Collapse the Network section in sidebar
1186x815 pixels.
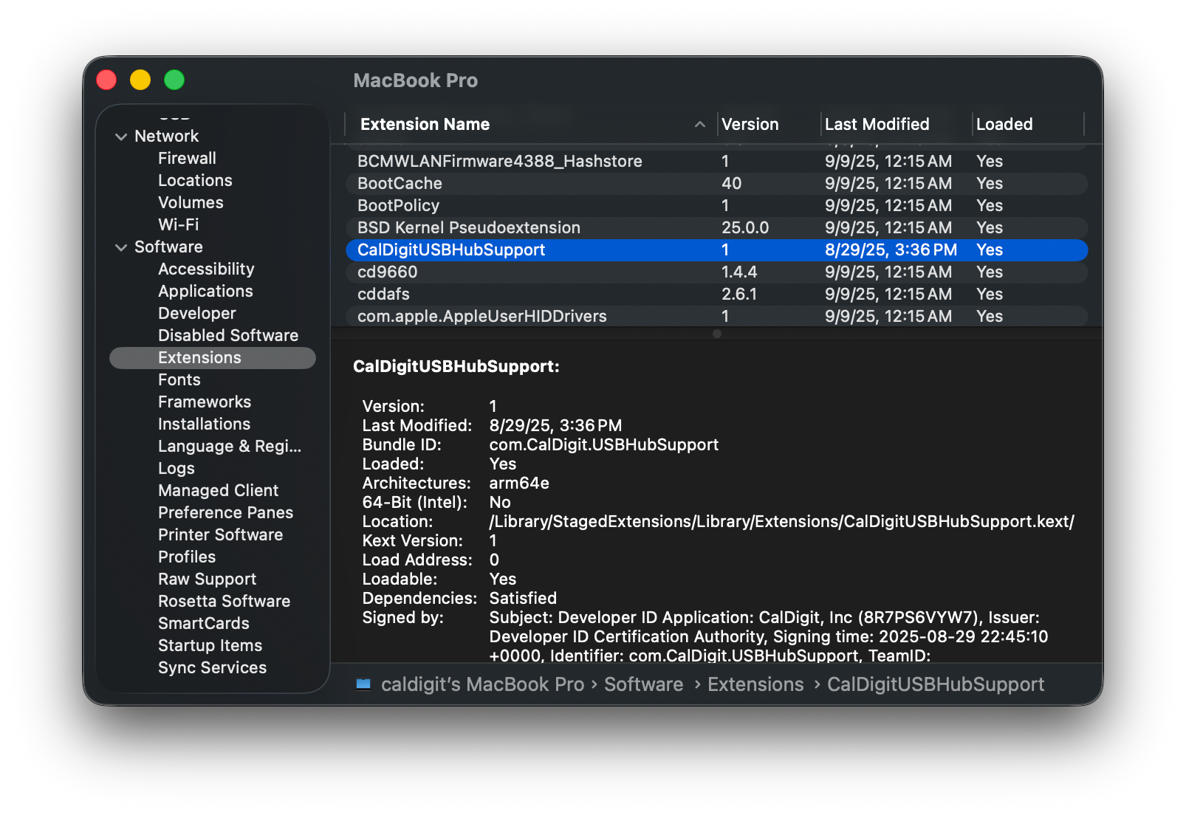(121, 137)
